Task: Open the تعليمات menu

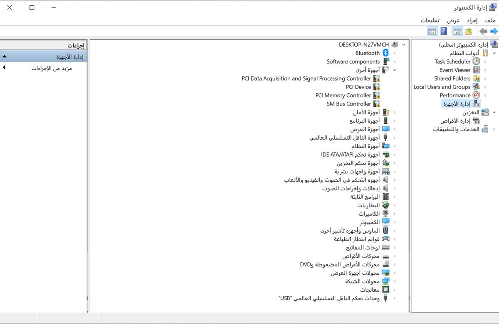Action: coord(431,20)
